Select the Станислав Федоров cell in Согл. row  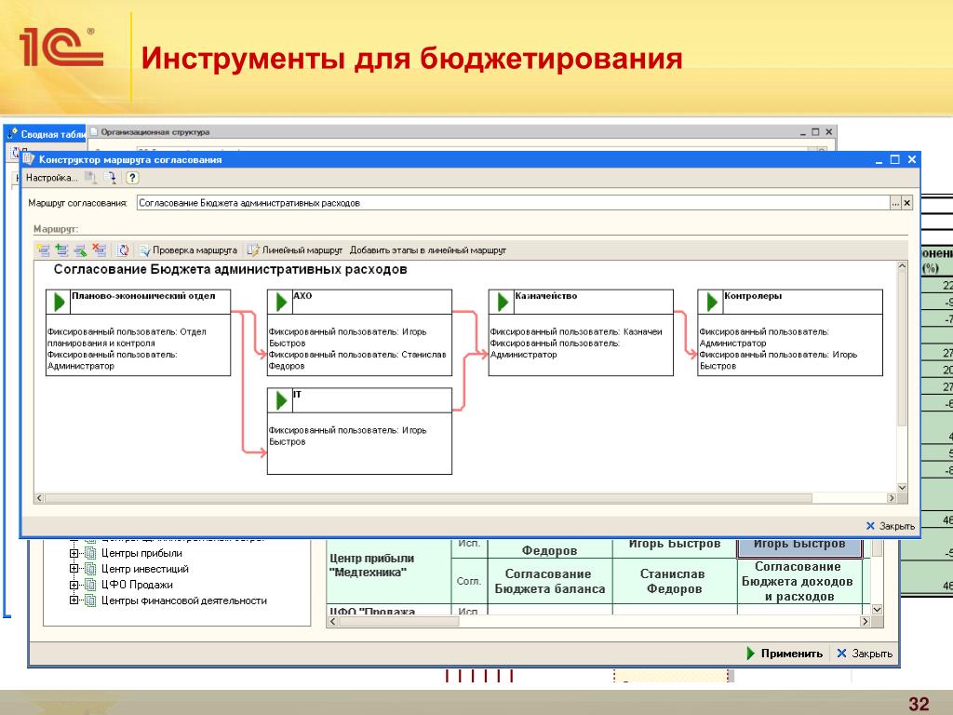(x=674, y=581)
